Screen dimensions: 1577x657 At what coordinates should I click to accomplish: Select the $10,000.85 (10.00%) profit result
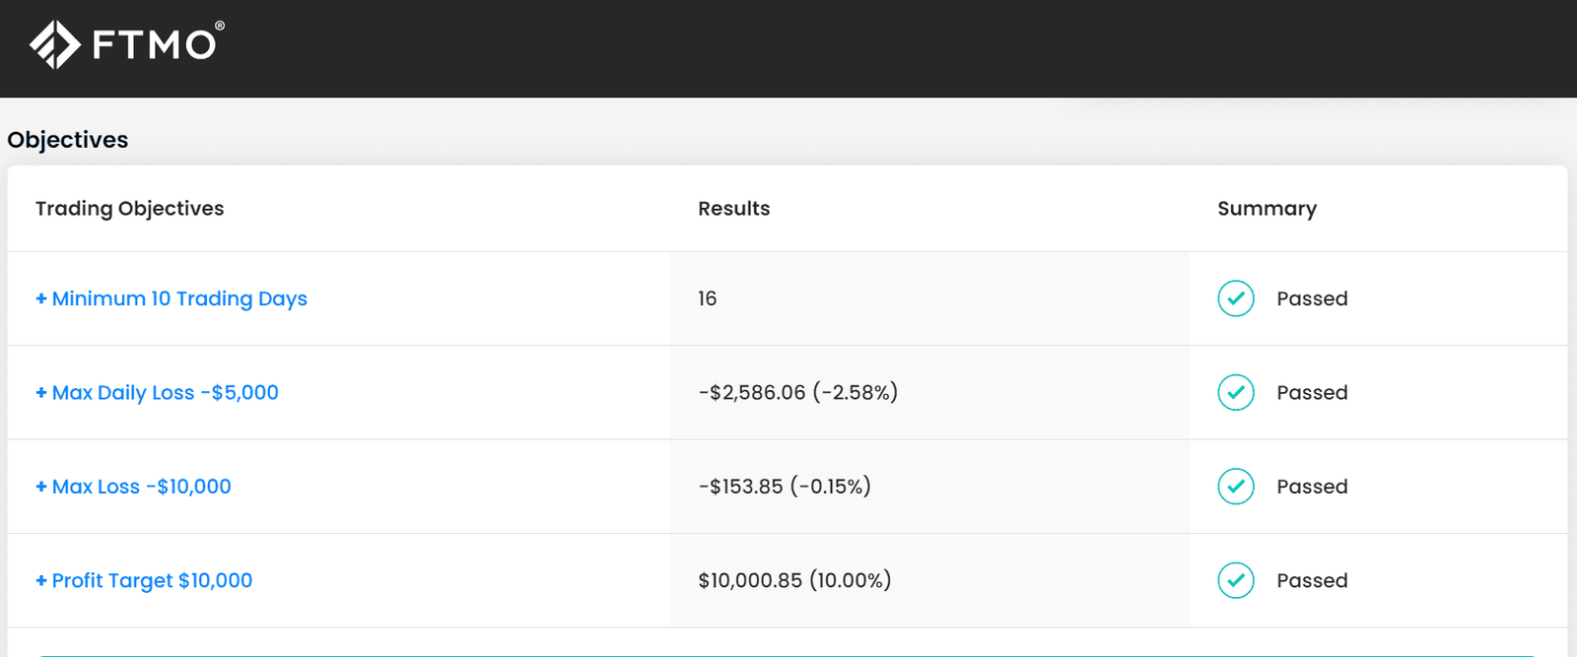[794, 581]
